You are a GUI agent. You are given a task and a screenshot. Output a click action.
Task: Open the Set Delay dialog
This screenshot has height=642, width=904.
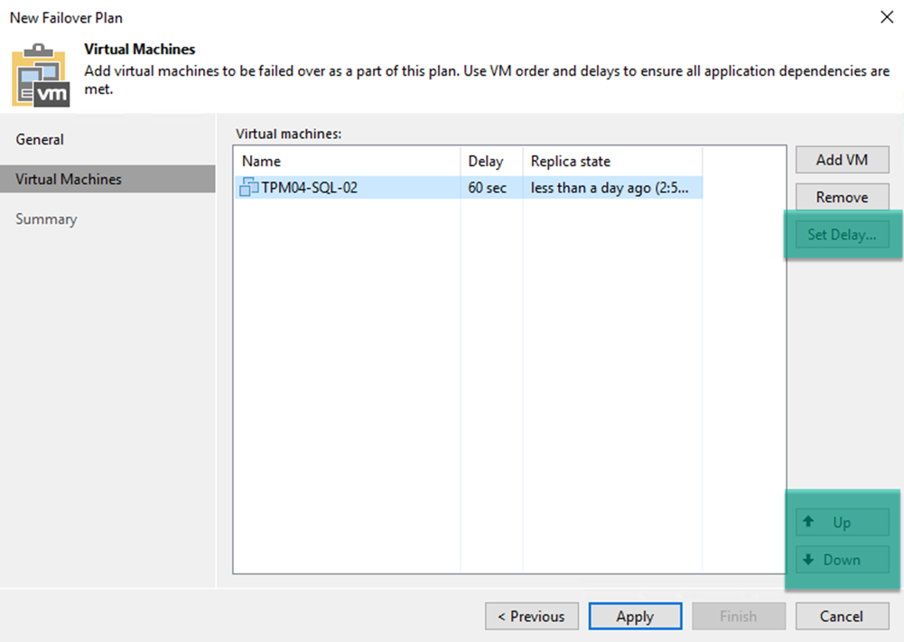point(843,235)
